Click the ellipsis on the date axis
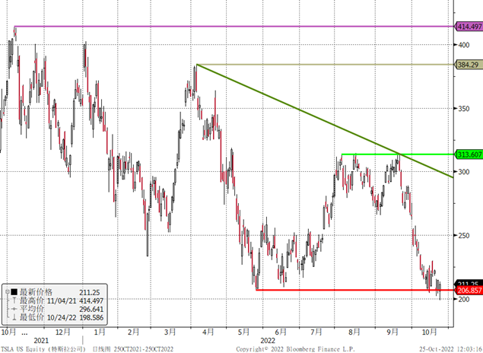Image resolution: width=483 pixels, height=353 pixels. tap(25, 332)
